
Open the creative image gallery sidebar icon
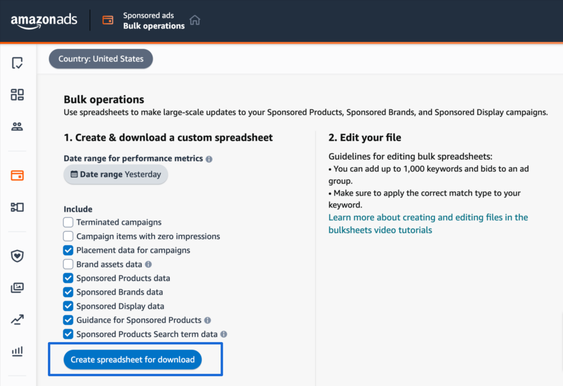(x=17, y=288)
